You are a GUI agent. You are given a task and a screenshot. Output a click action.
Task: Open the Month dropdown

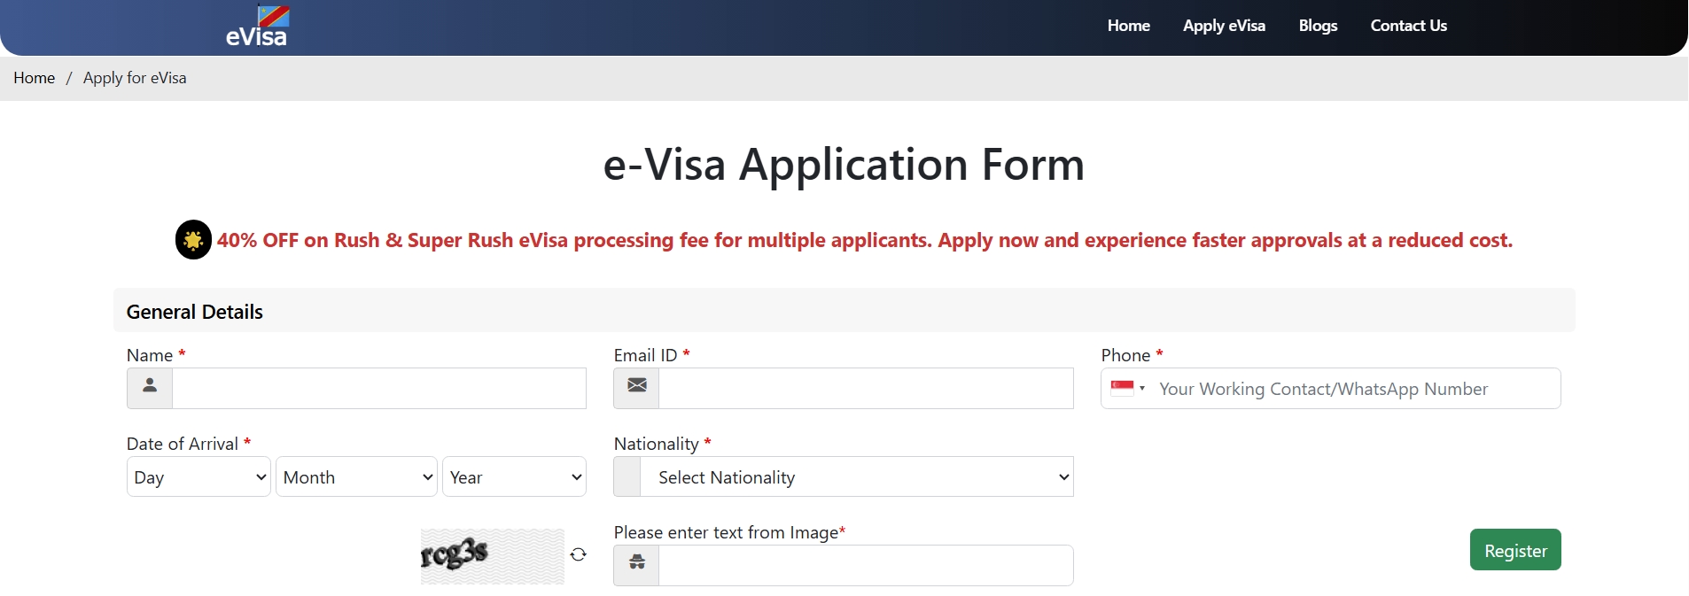point(356,477)
